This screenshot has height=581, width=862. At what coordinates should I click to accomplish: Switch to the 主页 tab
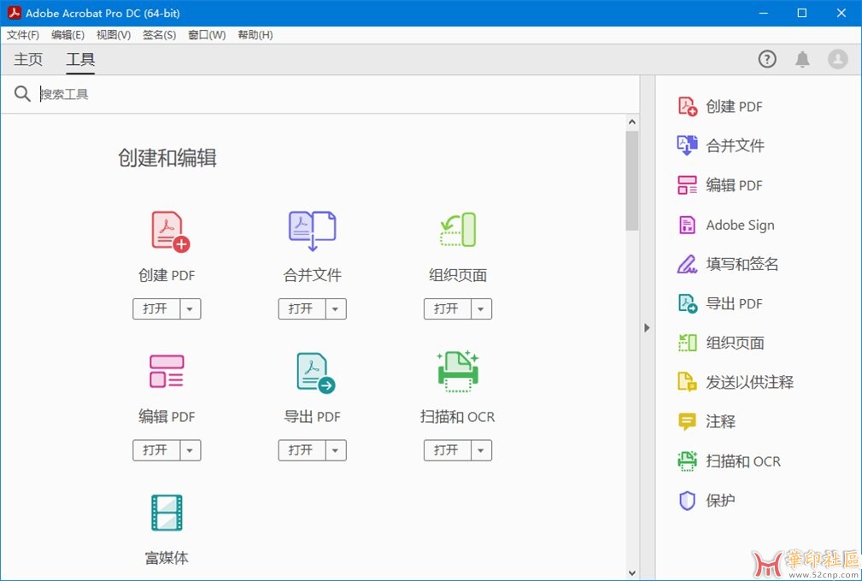click(x=28, y=60)
